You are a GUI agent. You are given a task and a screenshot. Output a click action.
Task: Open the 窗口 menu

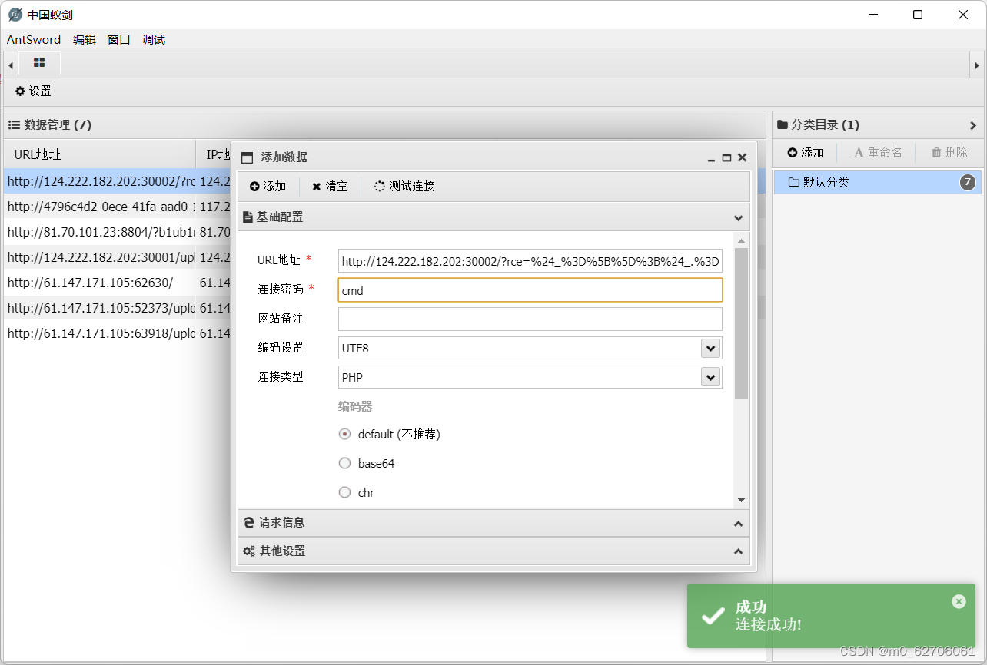[119, 40]
